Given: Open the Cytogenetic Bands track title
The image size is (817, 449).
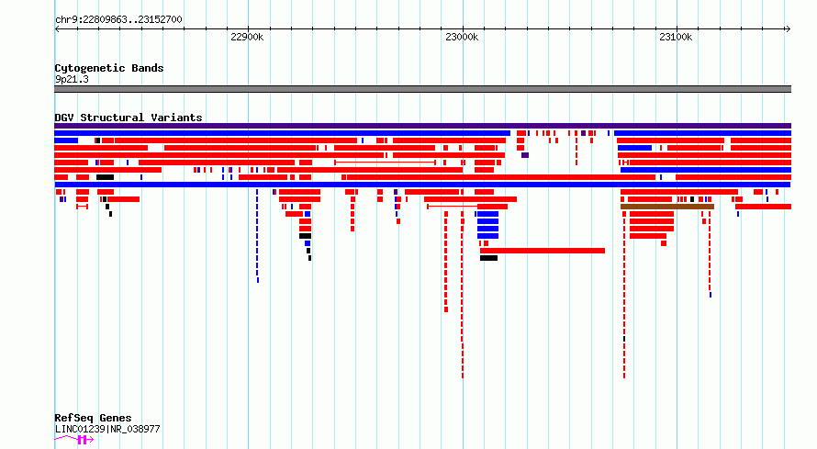Looking at the screenshot, I should pos(109,68).
